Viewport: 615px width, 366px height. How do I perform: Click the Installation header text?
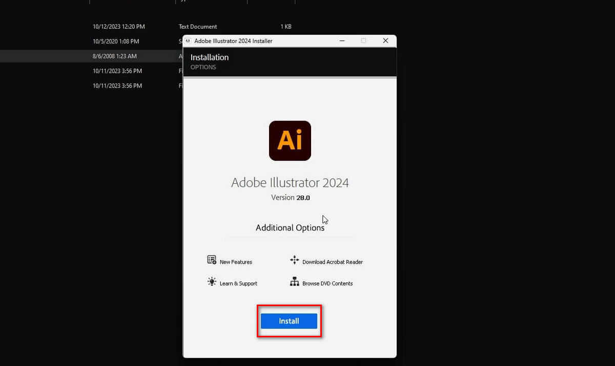tap(210, 57)
